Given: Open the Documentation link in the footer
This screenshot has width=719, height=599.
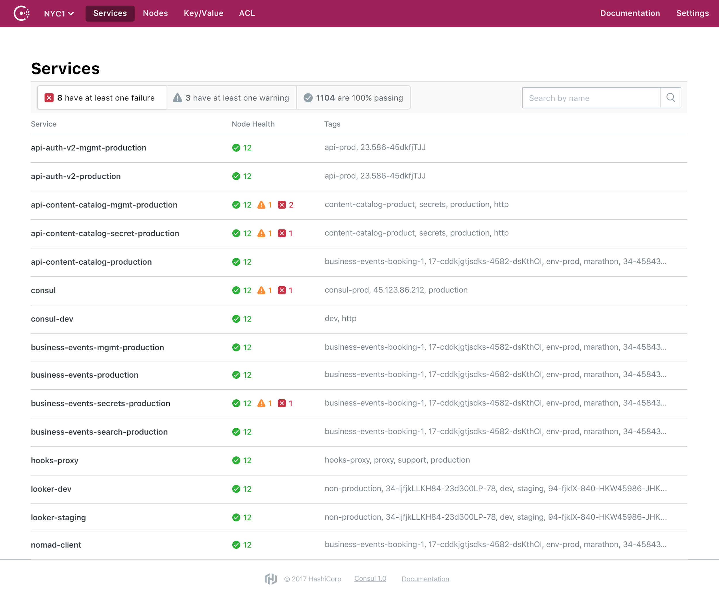Looking at the screenshot, I should [x=425, y=579].
